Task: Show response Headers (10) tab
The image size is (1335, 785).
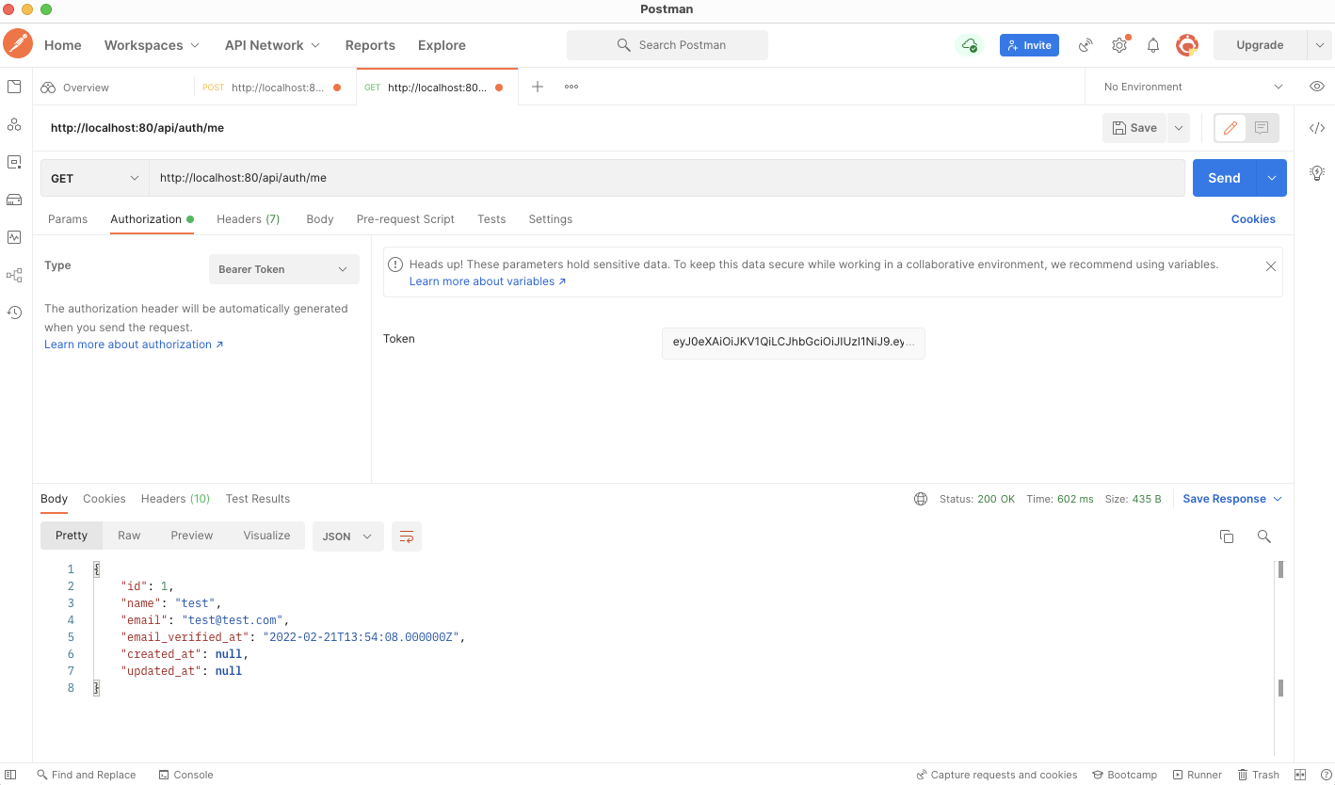Action: [175, 499]
